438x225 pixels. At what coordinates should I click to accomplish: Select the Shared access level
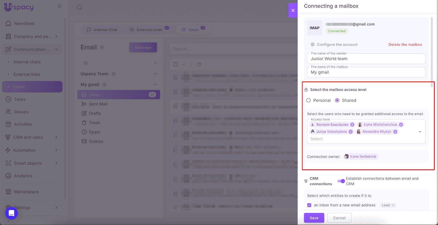(337, 100)
